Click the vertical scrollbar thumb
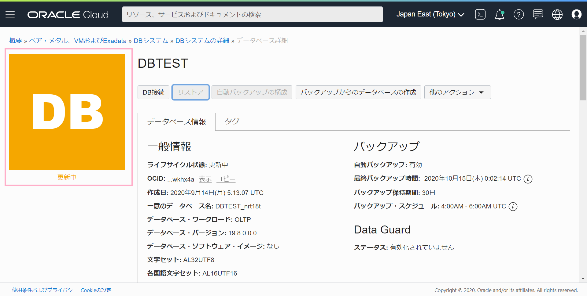 (583, 67)
